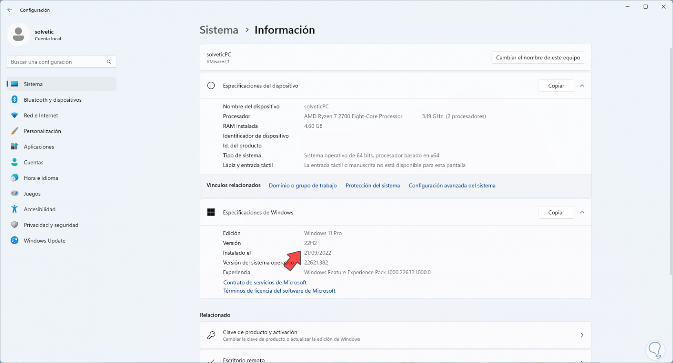Viewport: 673px width, 363px height.
Task: Click the Privacidad shield icon
Action: (x=15, y=225)
